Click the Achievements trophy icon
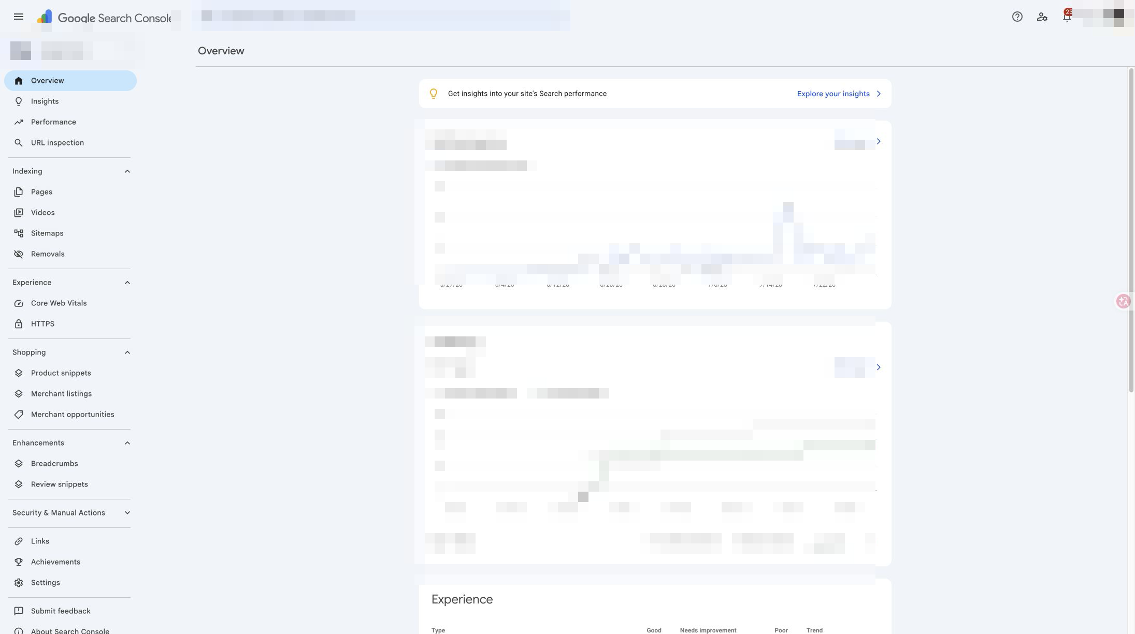This screenshot has width=1135, height=634. coord(19,562)
